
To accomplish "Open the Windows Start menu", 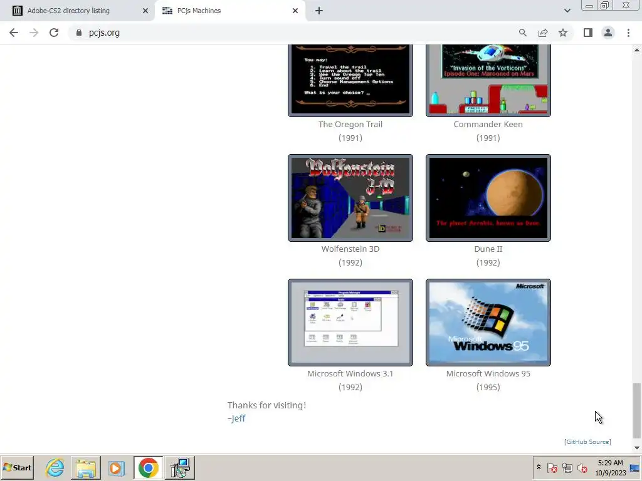I will click(17, 467).
